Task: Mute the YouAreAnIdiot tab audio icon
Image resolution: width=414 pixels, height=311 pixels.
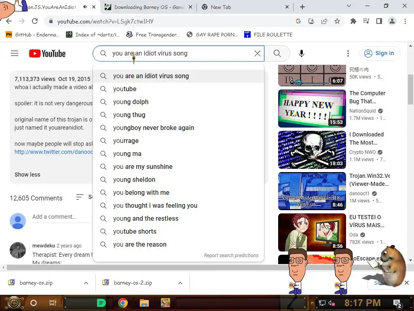Action: coord(85,7)
